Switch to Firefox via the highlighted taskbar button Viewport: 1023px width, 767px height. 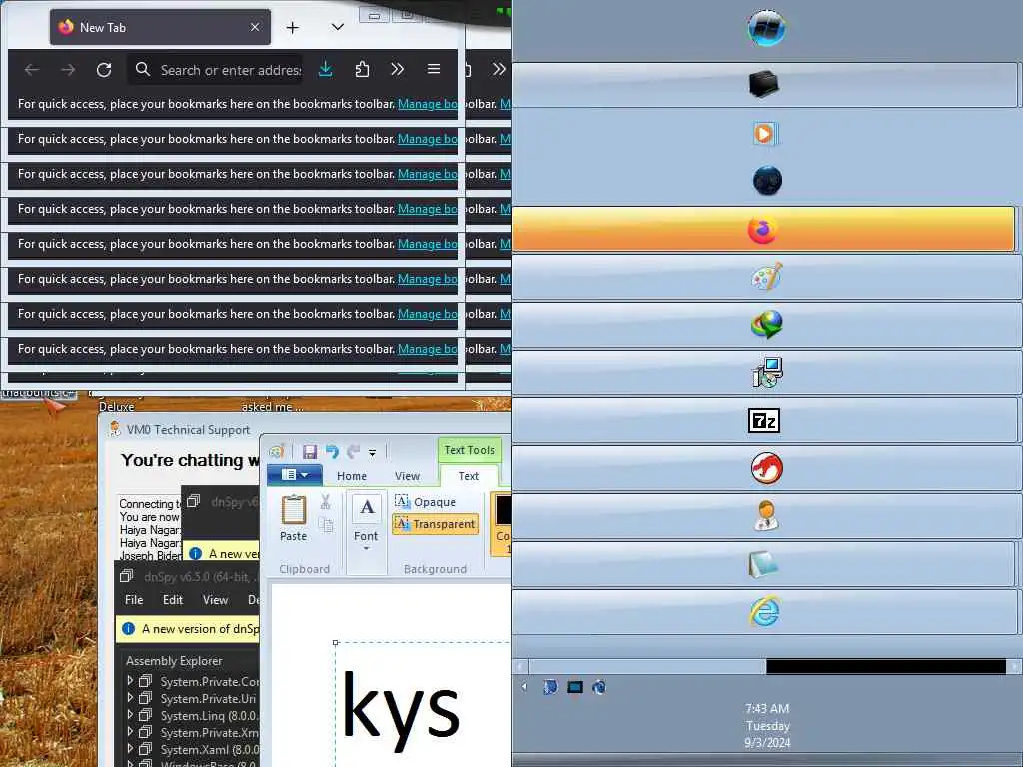[763, 229]
